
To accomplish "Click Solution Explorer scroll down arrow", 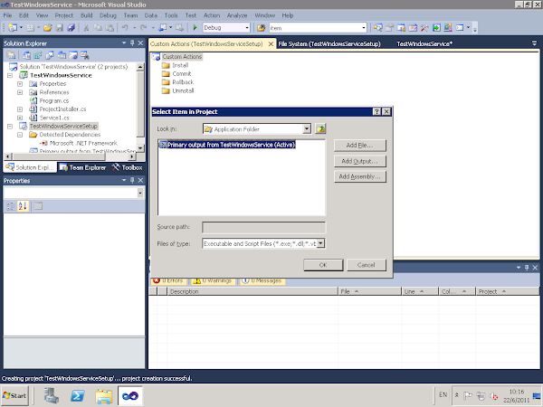I will click(140, 148).
